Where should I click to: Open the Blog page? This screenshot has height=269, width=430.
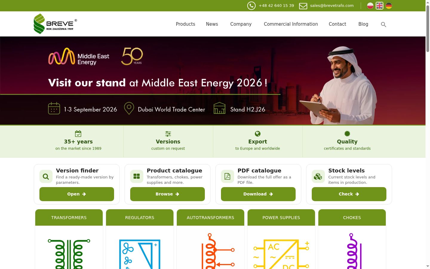[x=363, y=24]
